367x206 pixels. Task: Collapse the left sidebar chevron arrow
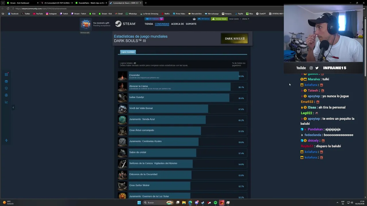click(13, 108)
